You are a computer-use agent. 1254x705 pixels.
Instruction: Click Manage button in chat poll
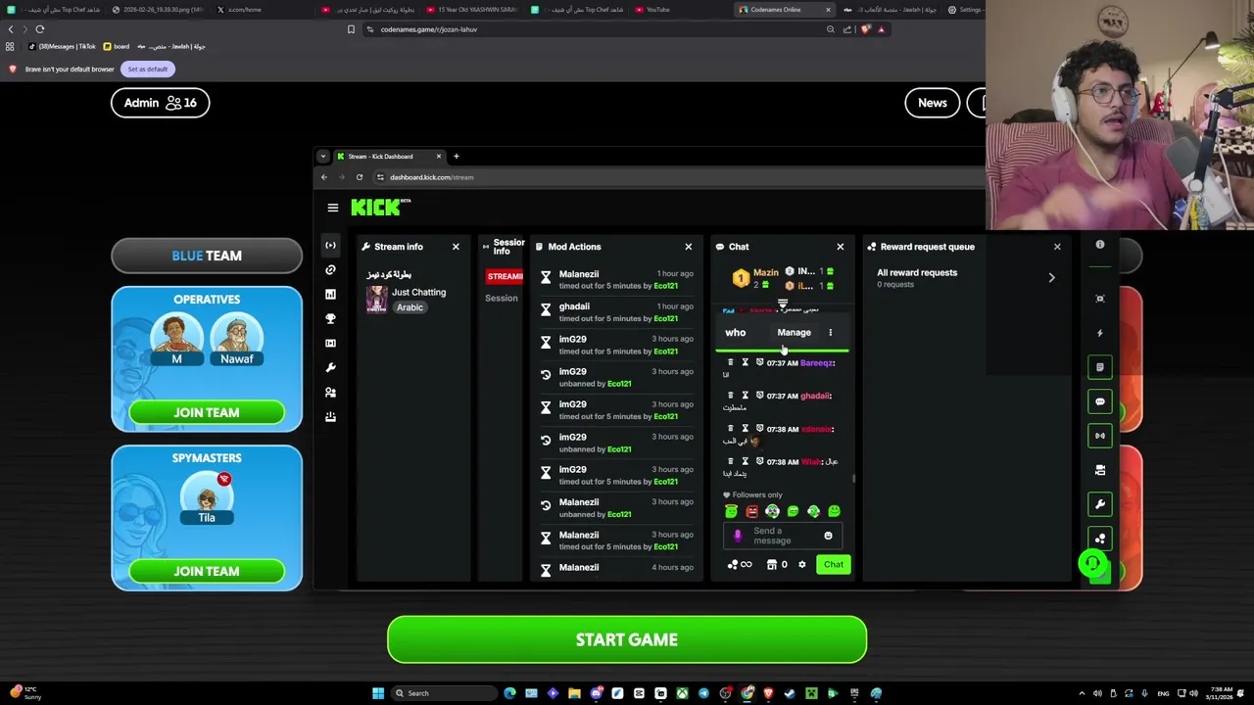pyautogui.click(x=794, y=333)
